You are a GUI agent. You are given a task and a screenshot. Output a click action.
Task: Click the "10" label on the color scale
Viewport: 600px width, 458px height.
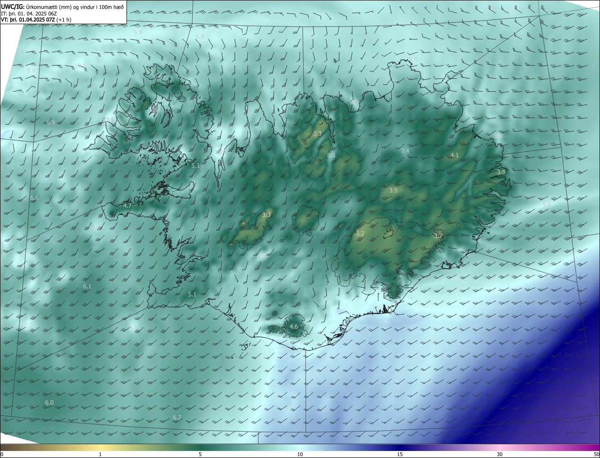coord(300,454)
